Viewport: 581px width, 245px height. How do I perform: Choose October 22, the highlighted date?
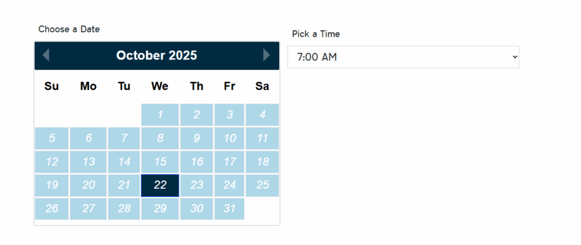tap(160, 185)
